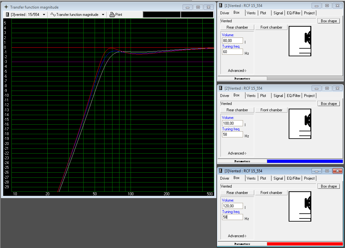The width and height of the screenshot is (345, 248).
Task: Select Front chamber in window [3]
Action: pos(271,192)
